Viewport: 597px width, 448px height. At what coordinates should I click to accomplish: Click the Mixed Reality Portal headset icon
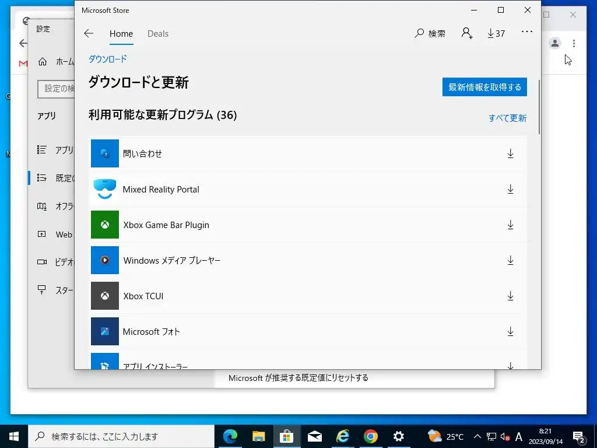click(105, 189)
